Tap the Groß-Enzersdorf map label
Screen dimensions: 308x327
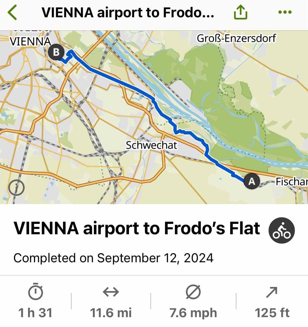237,38
